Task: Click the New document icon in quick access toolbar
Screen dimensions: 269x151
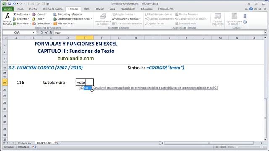Action: pyautogui.click(x=28, y=4)
